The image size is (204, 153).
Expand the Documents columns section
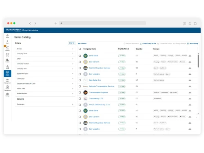(45, 104)
